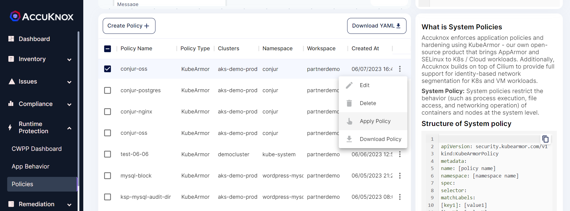Click the Compliance bar chart icon
This screenshot has width=570, height=211.
11,104
